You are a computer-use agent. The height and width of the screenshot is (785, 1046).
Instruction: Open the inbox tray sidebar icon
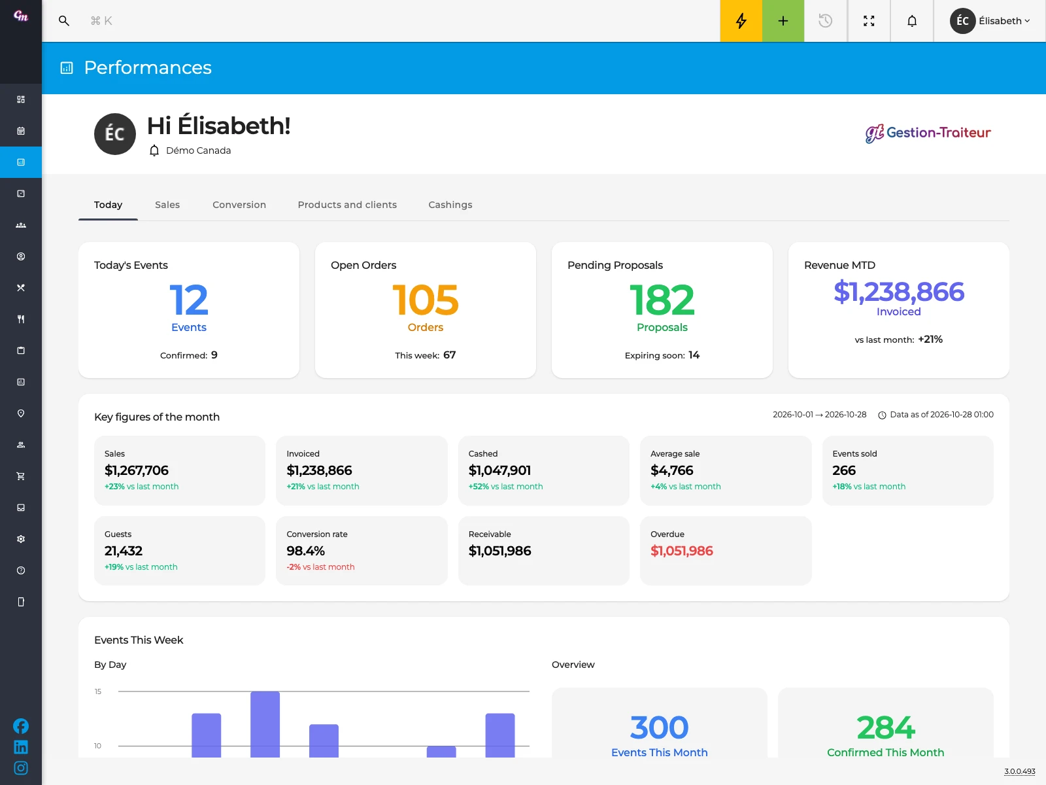click(x=21, y=508)
